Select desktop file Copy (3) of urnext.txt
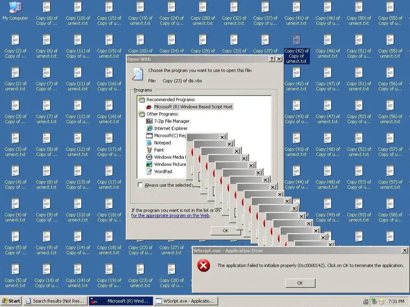 coord(15,145)
